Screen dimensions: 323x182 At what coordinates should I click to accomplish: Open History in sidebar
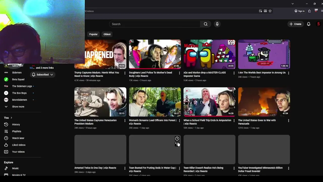(16, 125)
